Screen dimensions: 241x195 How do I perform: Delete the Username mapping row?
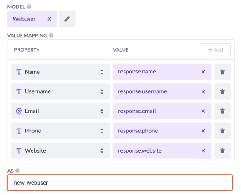(223, 91)
